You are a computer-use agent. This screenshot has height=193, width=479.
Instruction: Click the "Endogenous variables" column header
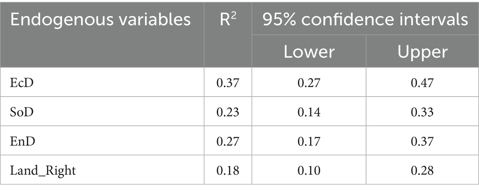(100, 20)
